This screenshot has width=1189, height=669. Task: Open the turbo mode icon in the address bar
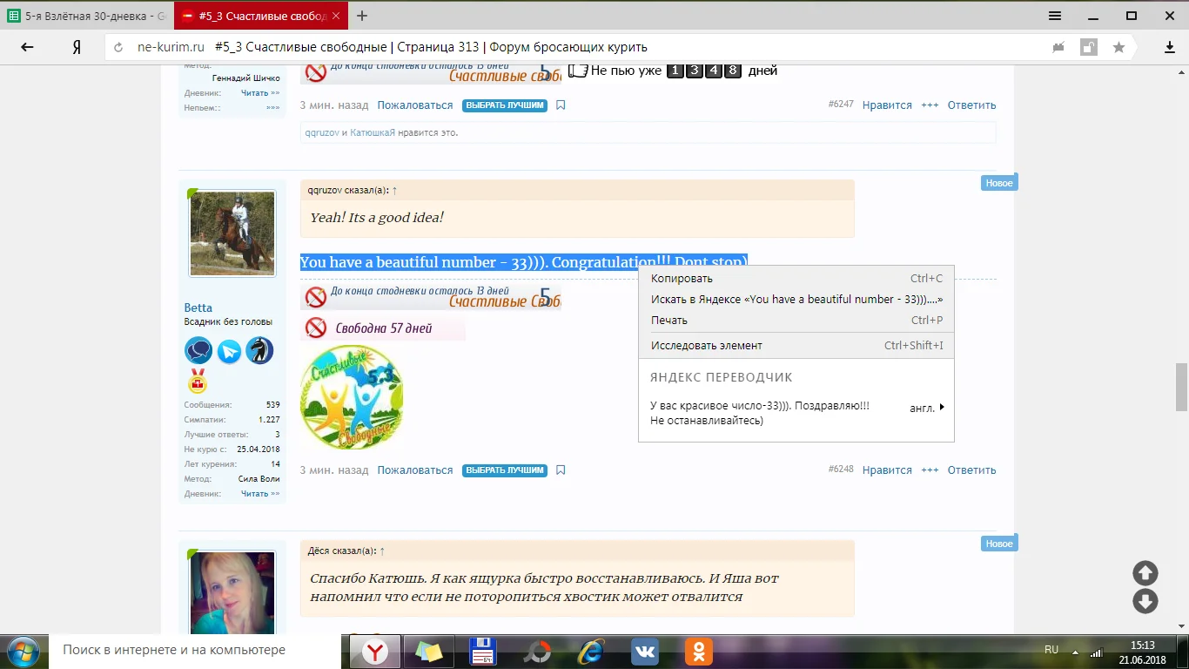pyautogui.click(x=1059, y=47)
